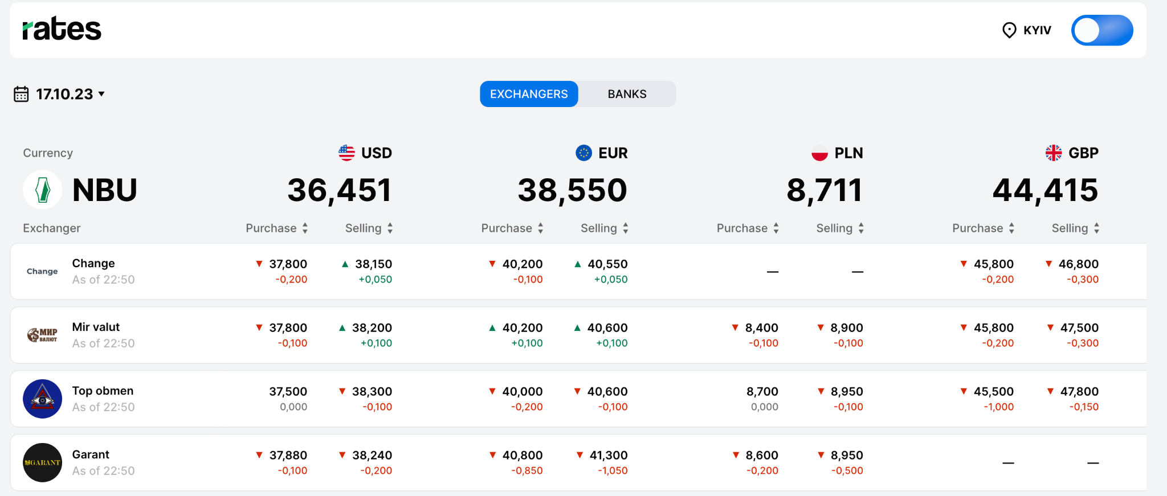1167x496 pixels.
Task: Click Garant PLN purchase 8,600
Action: coord(762,456)
